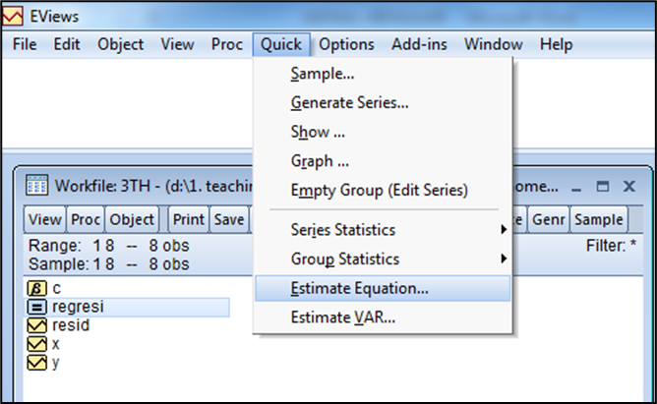Click the workfile Print button
Screen dimensions: 657x404
click(x=189, y=219)
